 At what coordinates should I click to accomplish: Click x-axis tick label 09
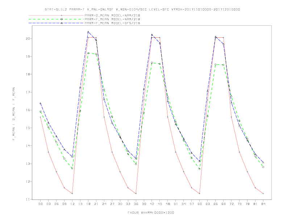65,204
